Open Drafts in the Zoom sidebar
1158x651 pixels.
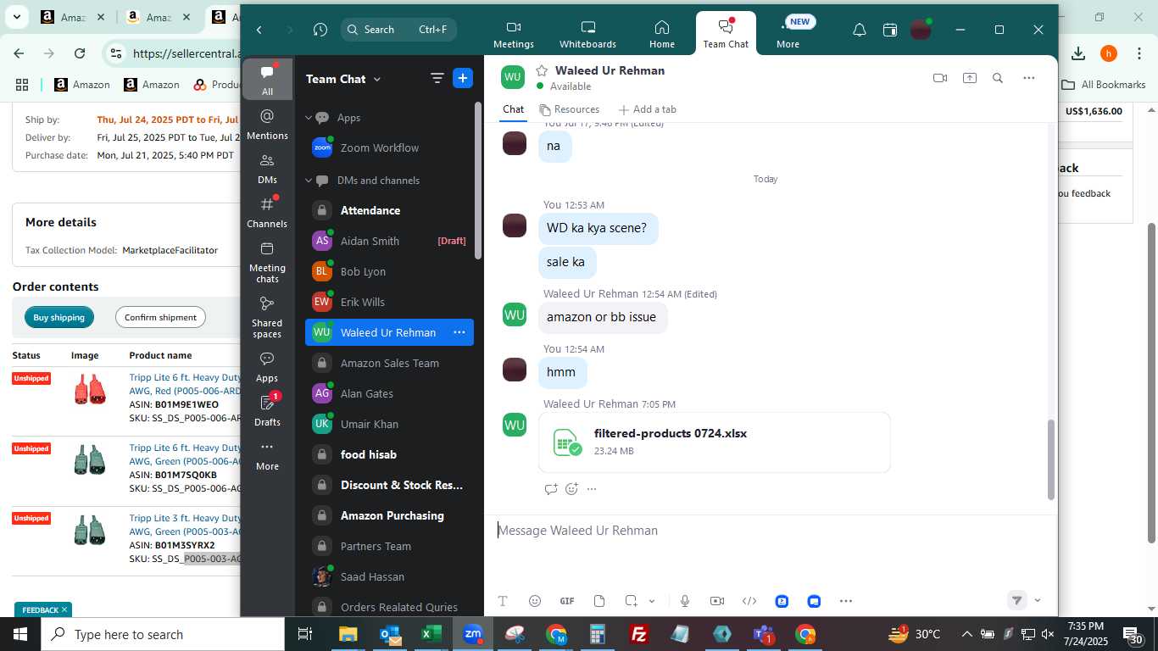267,410
